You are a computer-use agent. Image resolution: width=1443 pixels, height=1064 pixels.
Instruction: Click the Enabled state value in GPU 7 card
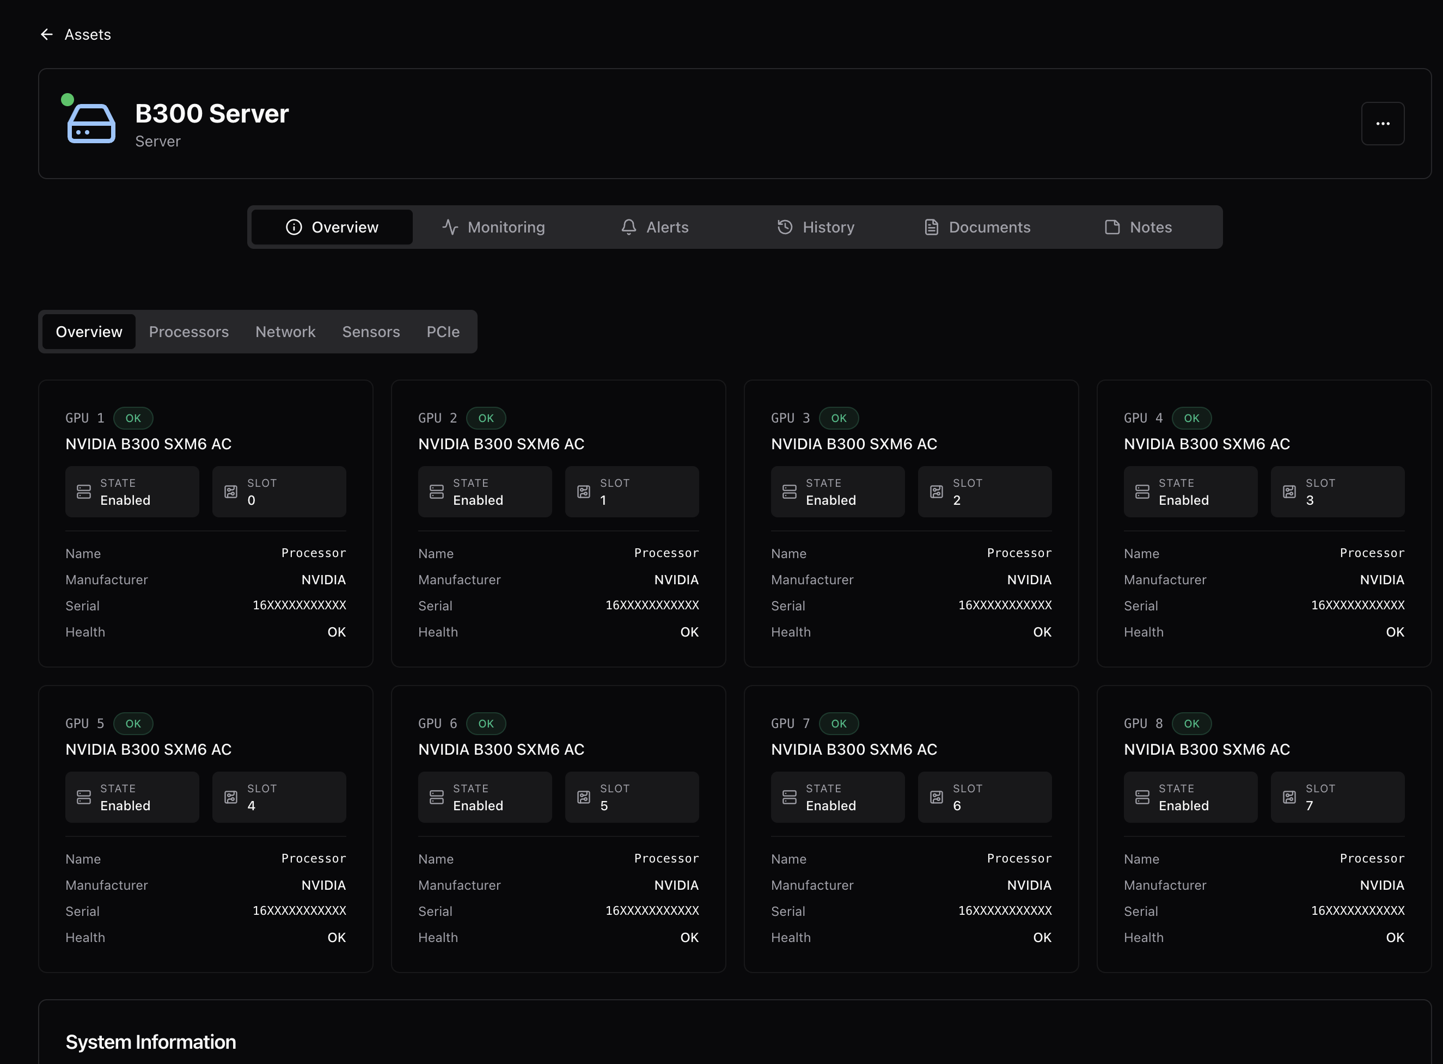830,806
